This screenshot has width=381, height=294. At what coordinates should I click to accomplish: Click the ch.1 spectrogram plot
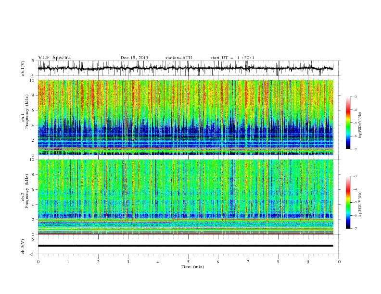point(185,117)
